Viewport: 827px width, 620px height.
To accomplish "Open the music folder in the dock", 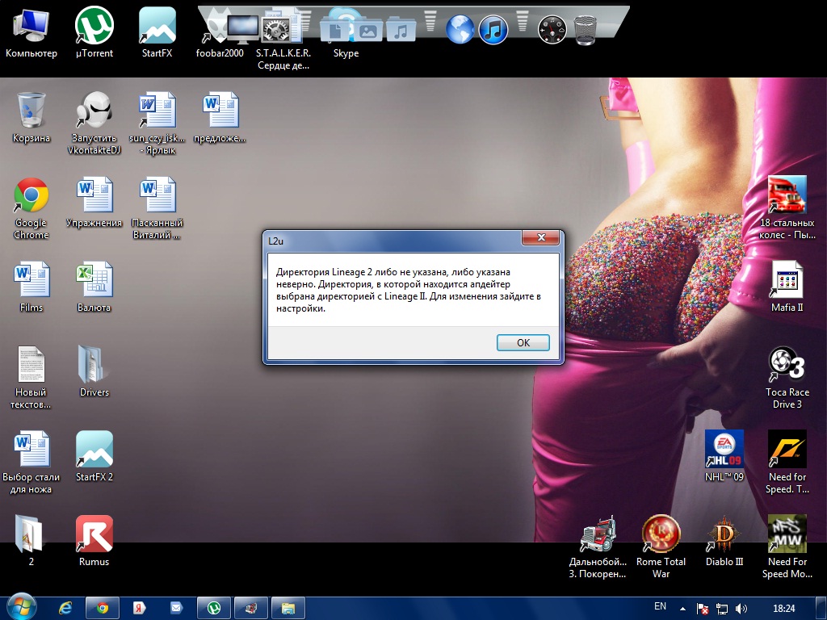I will (401, 30).
